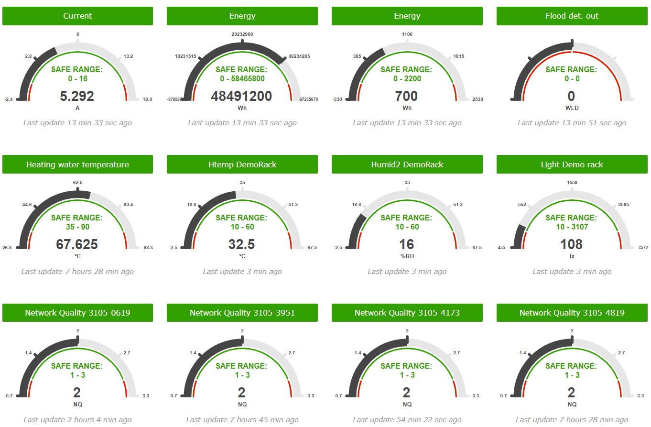The width and height of the screenshot is (651, 427).
Task: Select the 16 %RH humidity reading
Action: (407, 245)
